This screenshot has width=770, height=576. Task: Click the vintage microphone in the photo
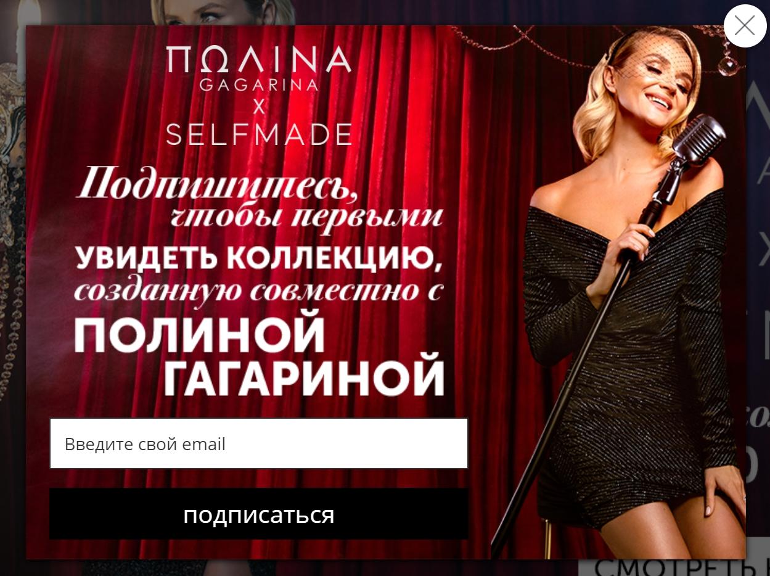point(698,141)
